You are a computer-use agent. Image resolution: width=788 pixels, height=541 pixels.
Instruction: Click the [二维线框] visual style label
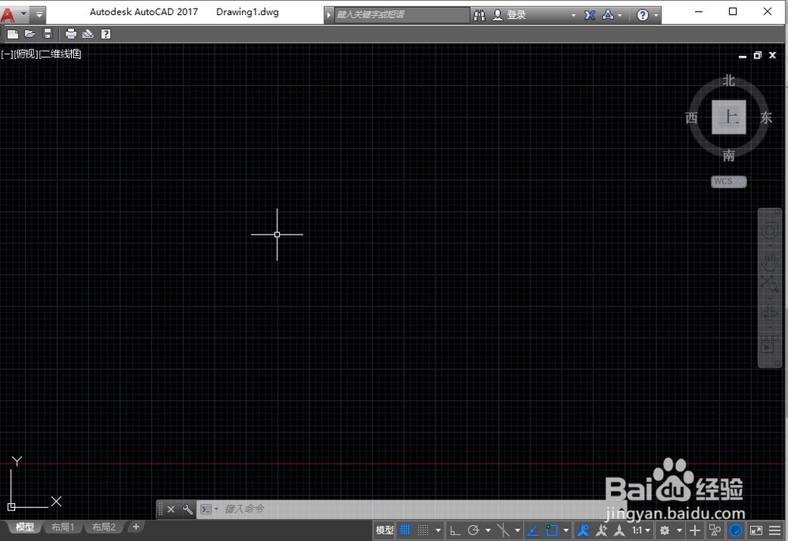coord(61,54)
